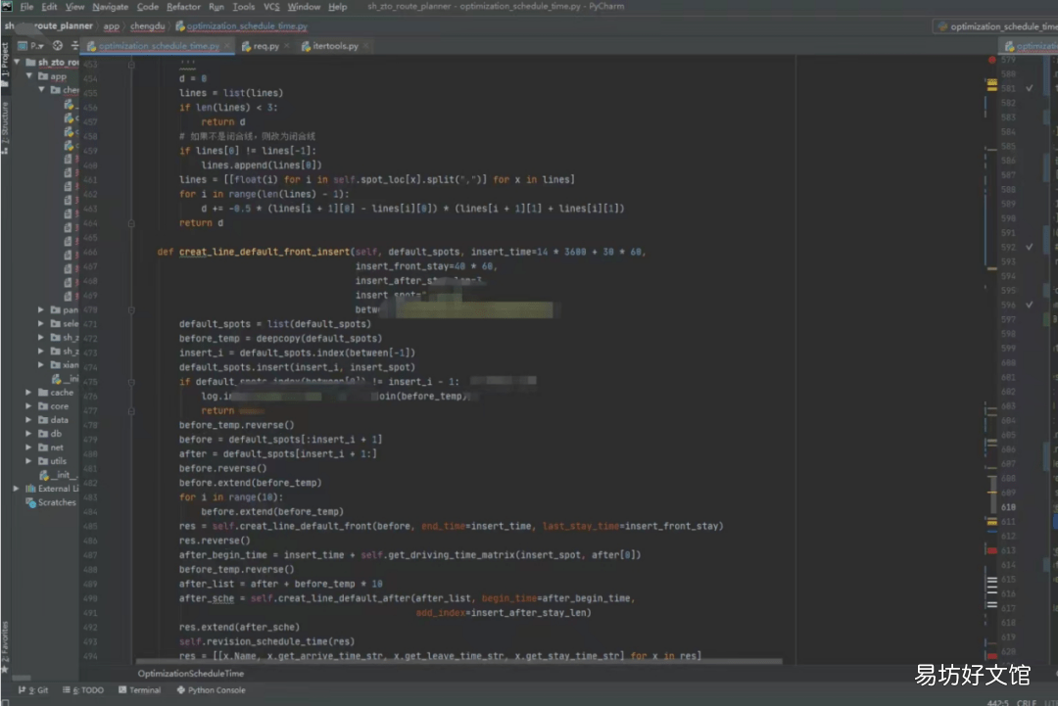Viewport: 1058px width, 706px height.
Task: Switch to the req.py editor tab
Action: (265, 46)
